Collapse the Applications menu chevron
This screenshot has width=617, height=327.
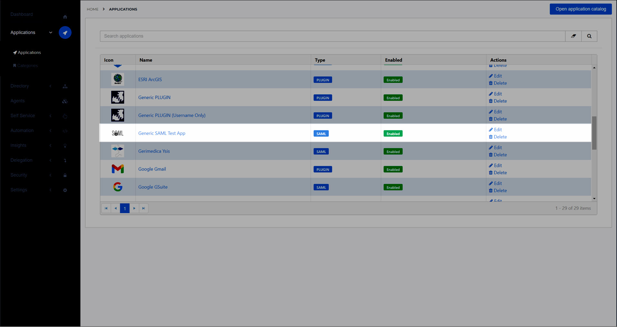(x=50, y=32)
